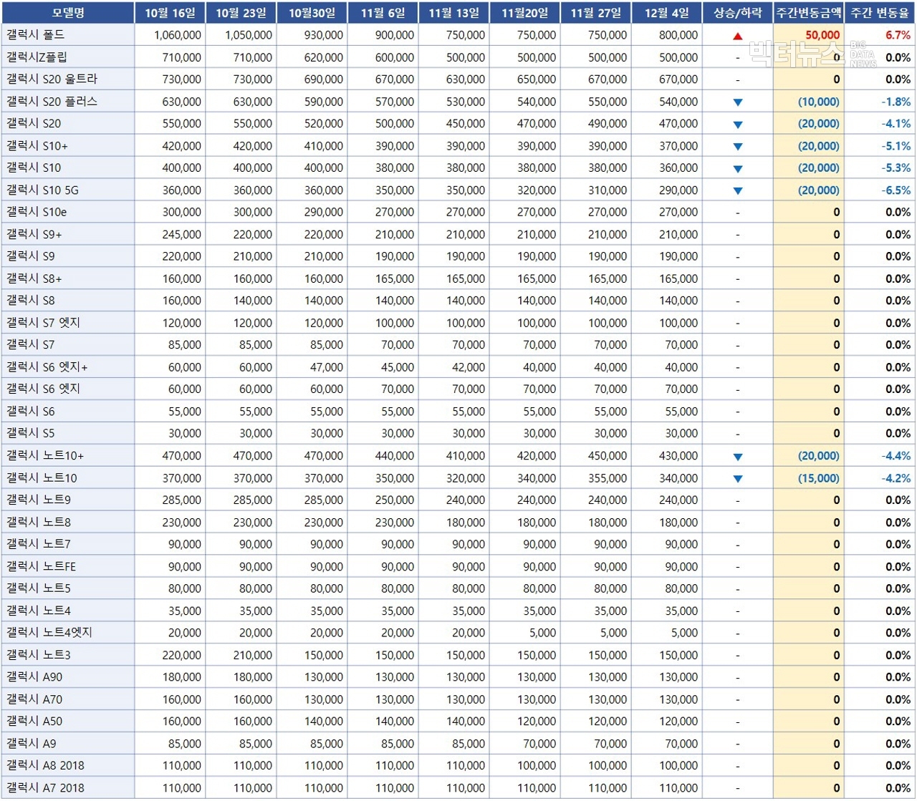Viewport: 917px width, 801px height.
Task: Click the 갤럭시 S7 엣지 model cell
Action: [67, 323]
